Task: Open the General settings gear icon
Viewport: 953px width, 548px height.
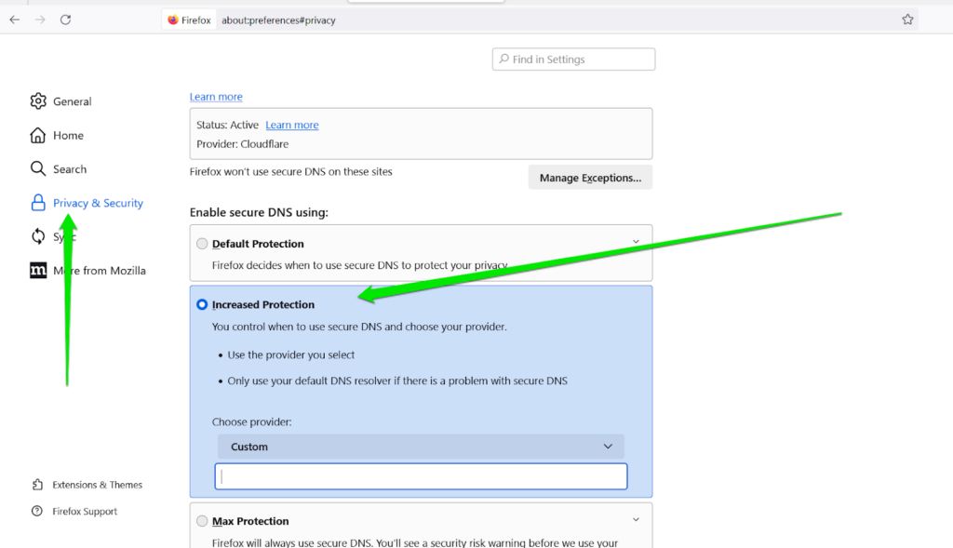Action: pyautogui.click(x=38, y=101)
